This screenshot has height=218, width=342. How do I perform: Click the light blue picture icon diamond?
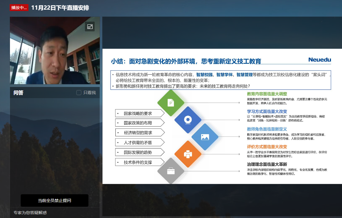pos(205,137)
